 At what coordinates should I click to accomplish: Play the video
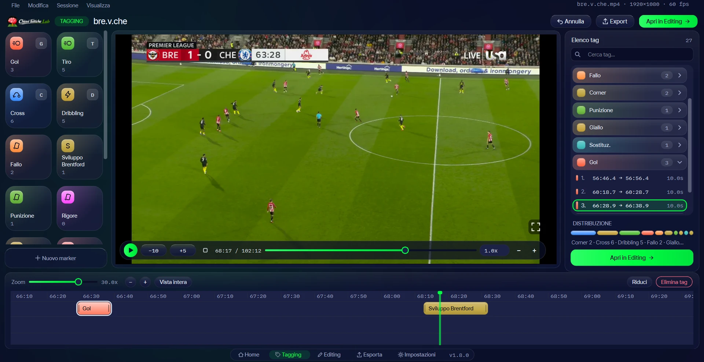click(x=131, y=251)
